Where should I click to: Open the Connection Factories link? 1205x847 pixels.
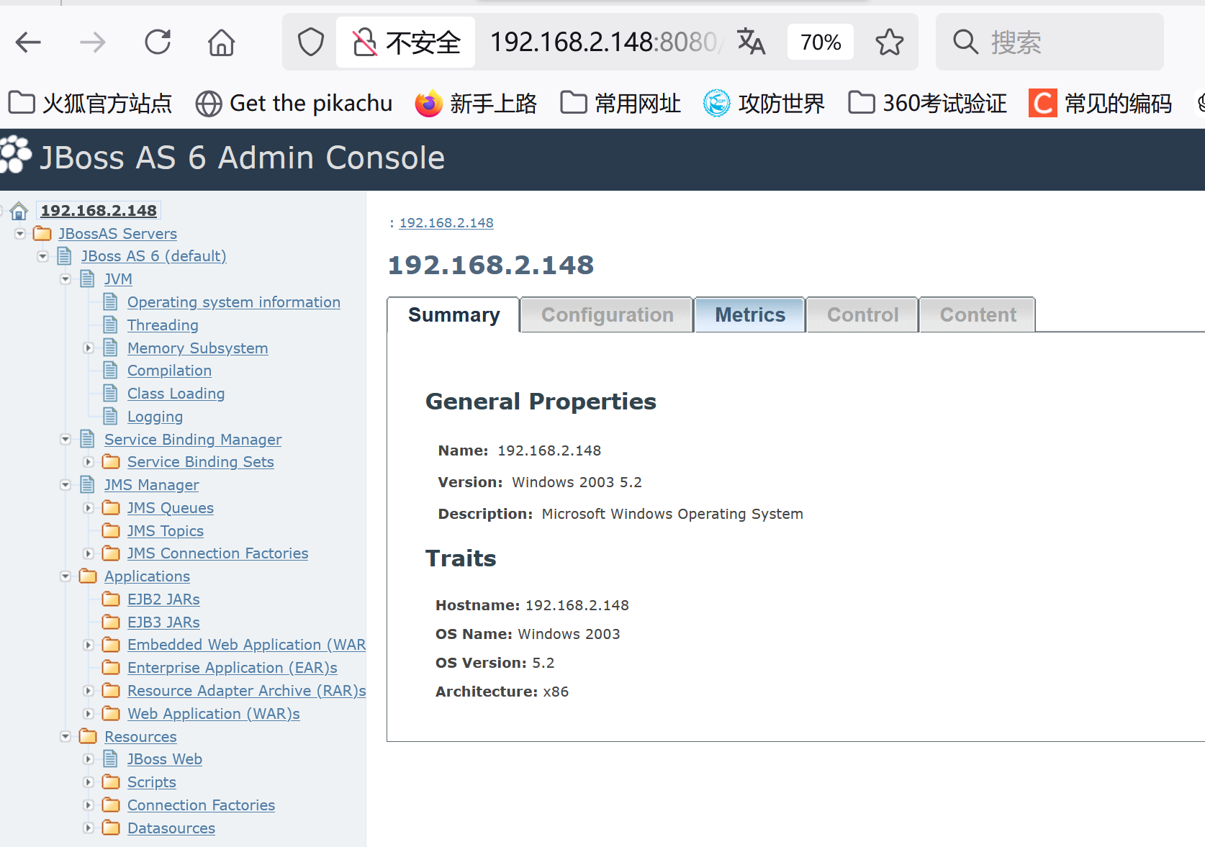(x=201, y=805)
